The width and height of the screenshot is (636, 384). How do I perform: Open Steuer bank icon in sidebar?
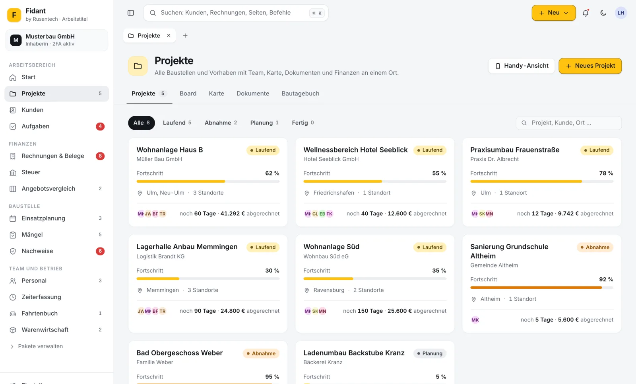[x=13, y=172]
